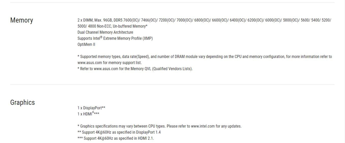Click the 1 x DisplayPort entry
Viewport: 345px width, 143px height.
tap(91, 108)
